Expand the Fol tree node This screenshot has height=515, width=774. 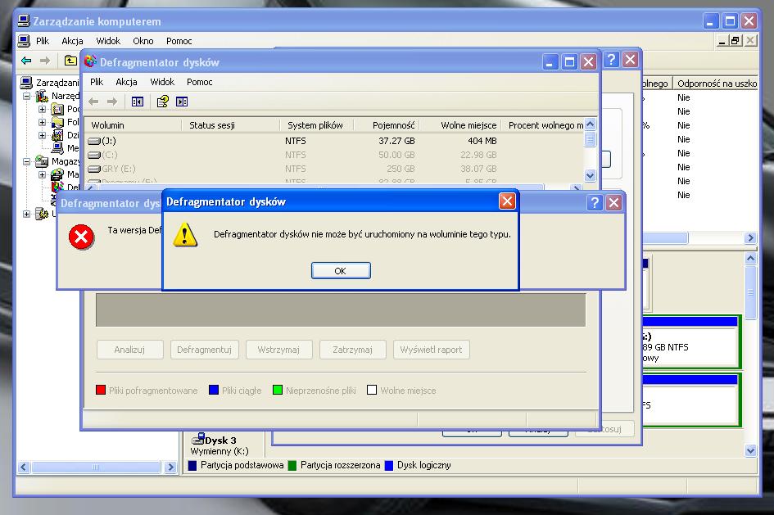click(43, 122)
